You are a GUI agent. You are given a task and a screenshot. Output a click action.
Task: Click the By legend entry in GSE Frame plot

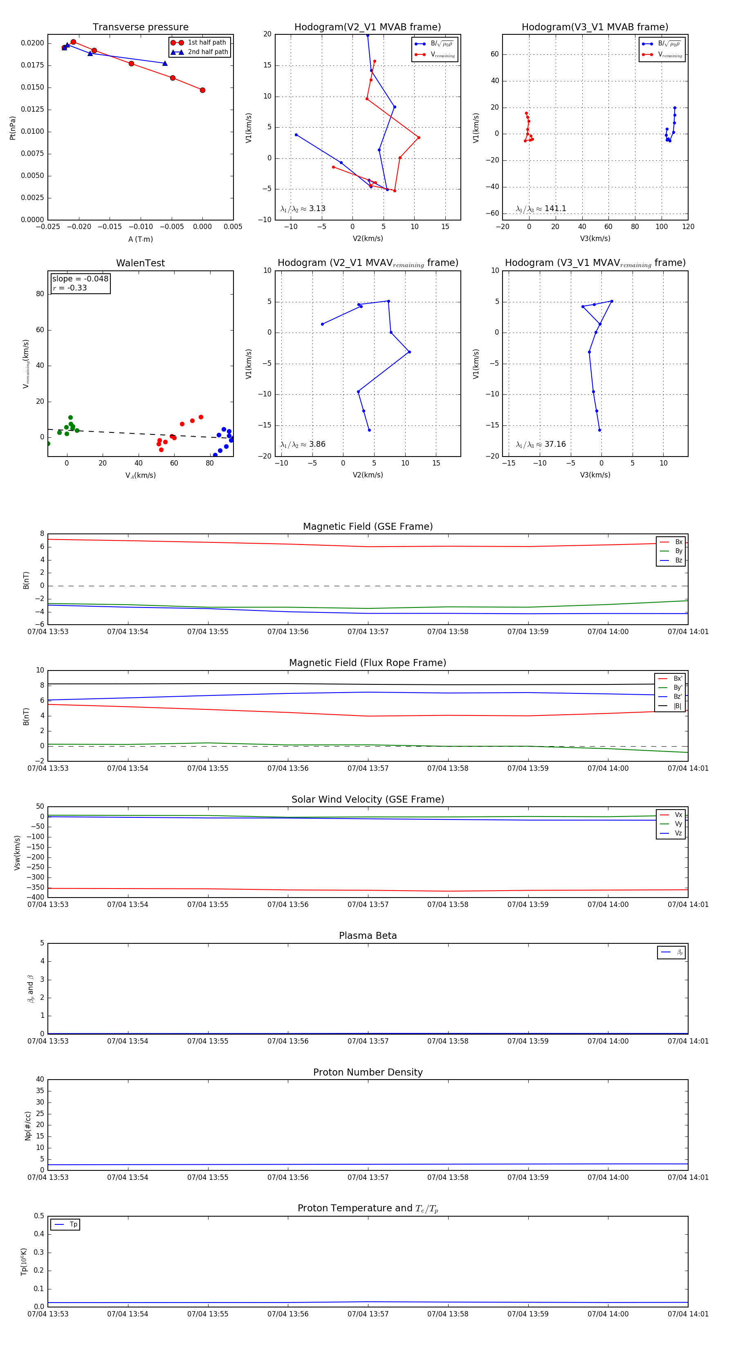pos(671,551)
